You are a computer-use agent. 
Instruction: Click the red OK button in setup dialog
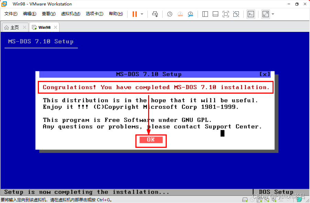(x=151, y=140)
